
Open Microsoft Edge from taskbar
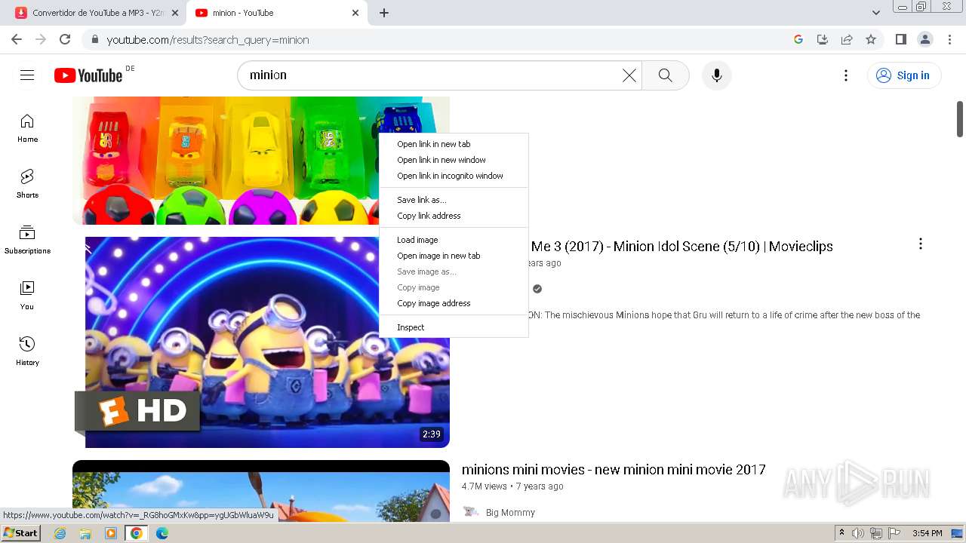pyautogui.click(x=162, y=533)
